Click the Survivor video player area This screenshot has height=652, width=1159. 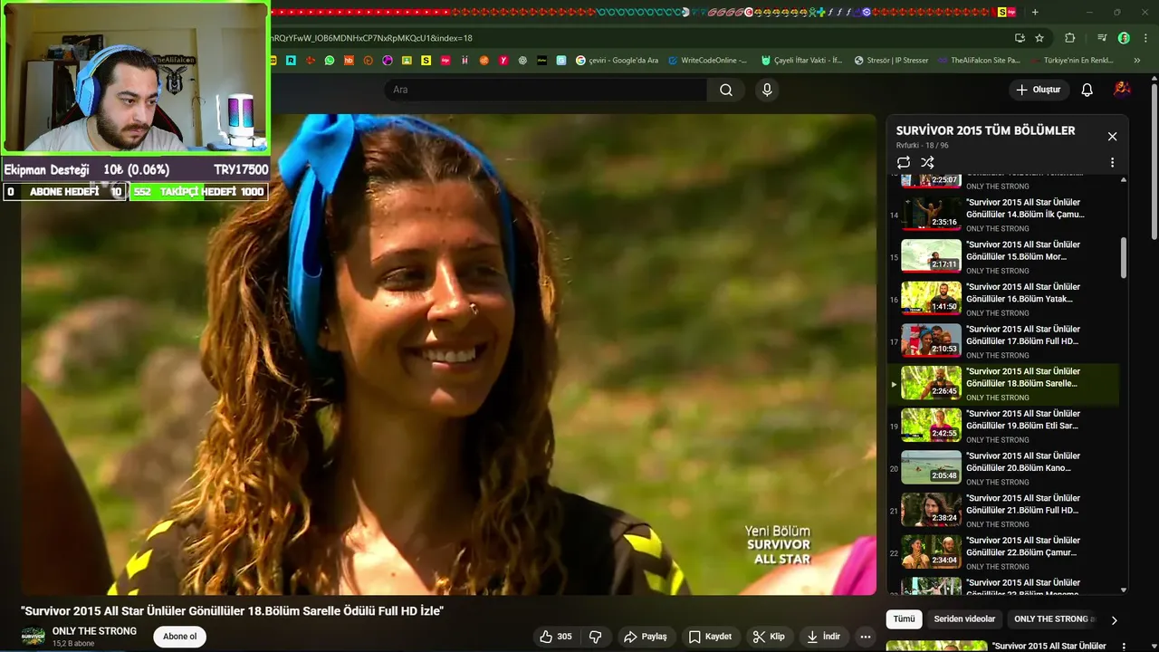tap(449, 354)
